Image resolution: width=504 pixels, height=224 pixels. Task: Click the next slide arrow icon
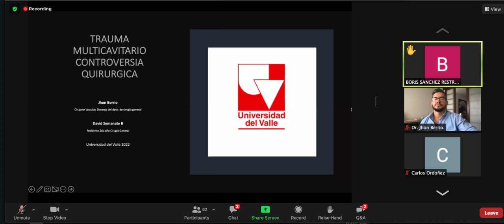tap(71, 189)
